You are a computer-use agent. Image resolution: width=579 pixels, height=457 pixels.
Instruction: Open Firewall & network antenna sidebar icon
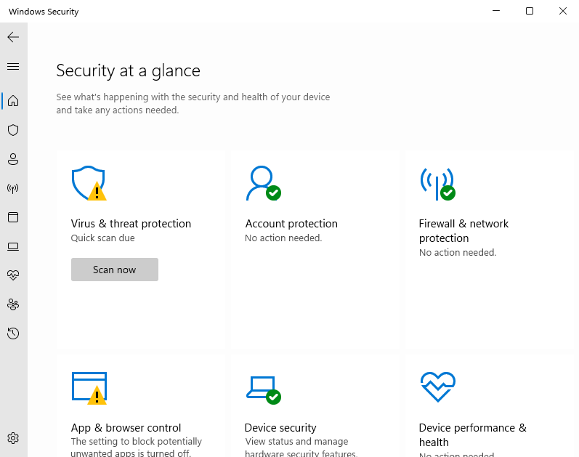[13, 188]
